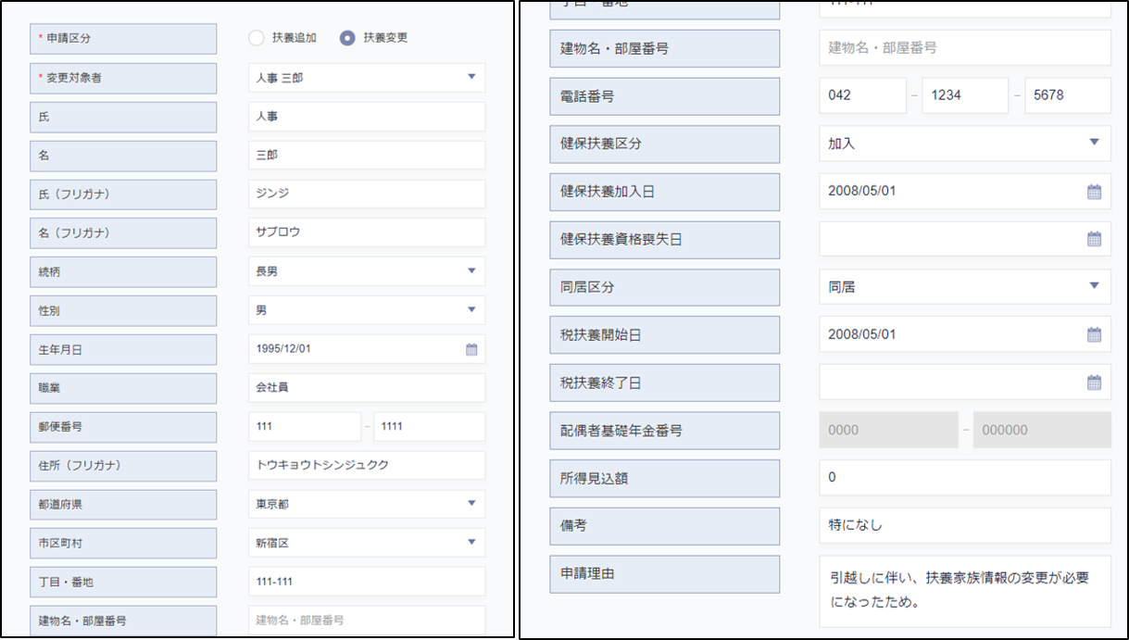Open date picker icon for 税扶養開始日
1129x640 pixels.
(1094, 334)
